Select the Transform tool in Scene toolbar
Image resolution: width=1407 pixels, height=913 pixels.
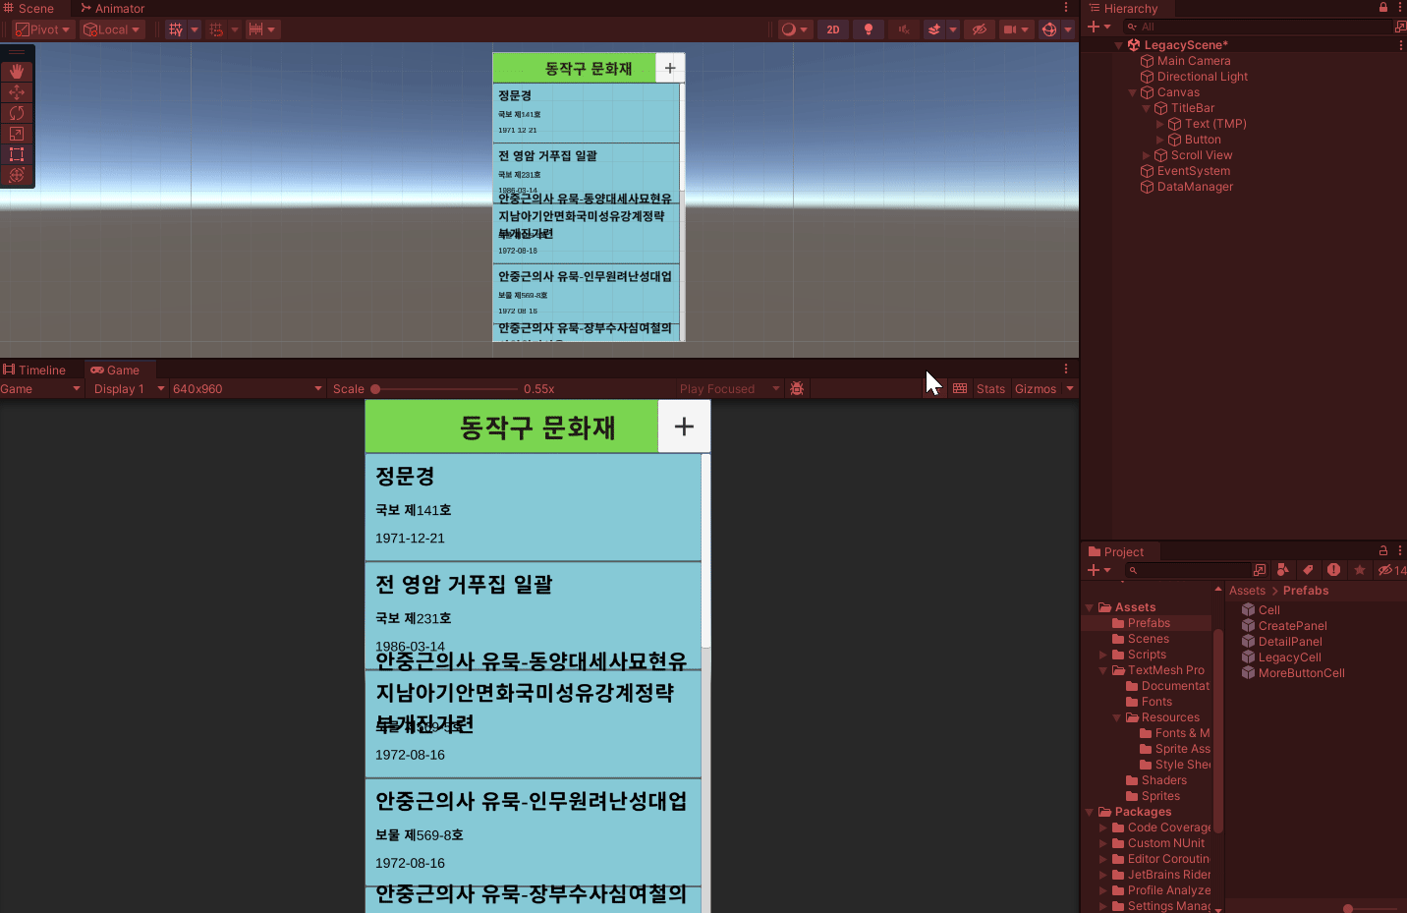(17, 175)
